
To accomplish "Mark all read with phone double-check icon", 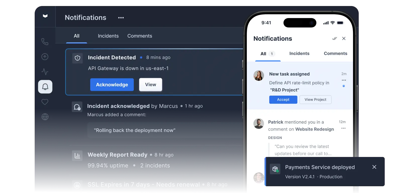I will (x=335, y=39).
